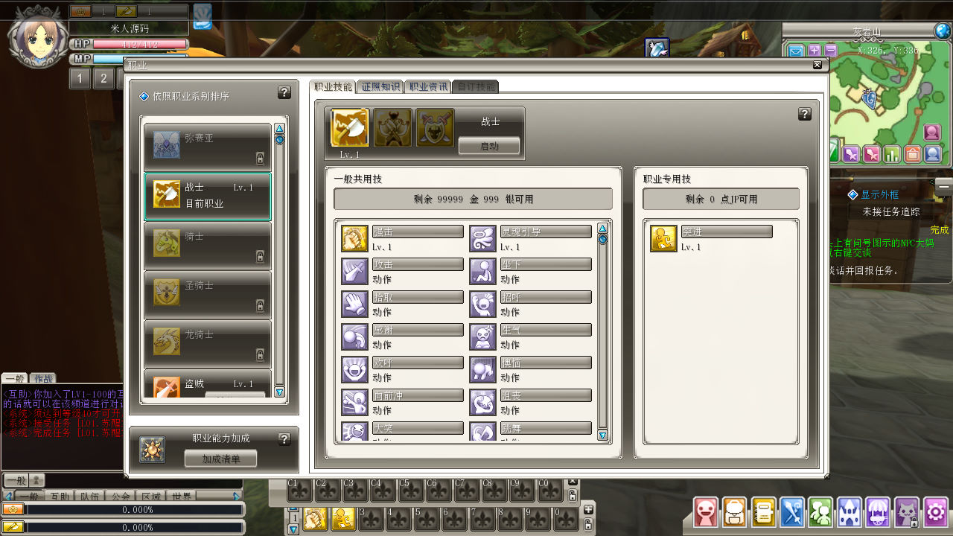Open the 职业资讯 tab

coord(428,86)
